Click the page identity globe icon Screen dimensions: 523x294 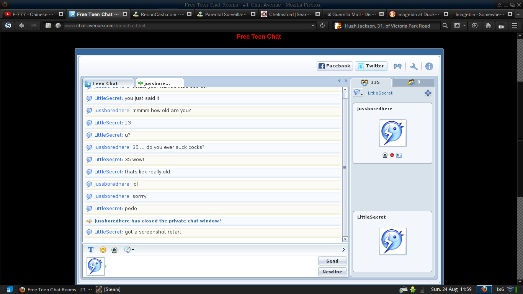pyautogui.click(x=58, y=26)
